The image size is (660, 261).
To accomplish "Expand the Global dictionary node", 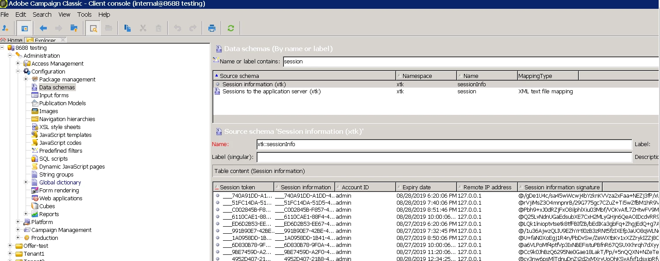I will click(26, 182).
